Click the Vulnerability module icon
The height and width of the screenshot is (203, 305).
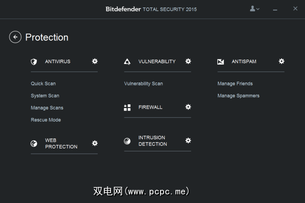click(x=127, y=62)
